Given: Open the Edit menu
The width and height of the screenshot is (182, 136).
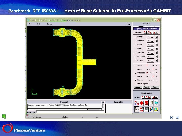Looking at the screenshot, I should 39,24.
